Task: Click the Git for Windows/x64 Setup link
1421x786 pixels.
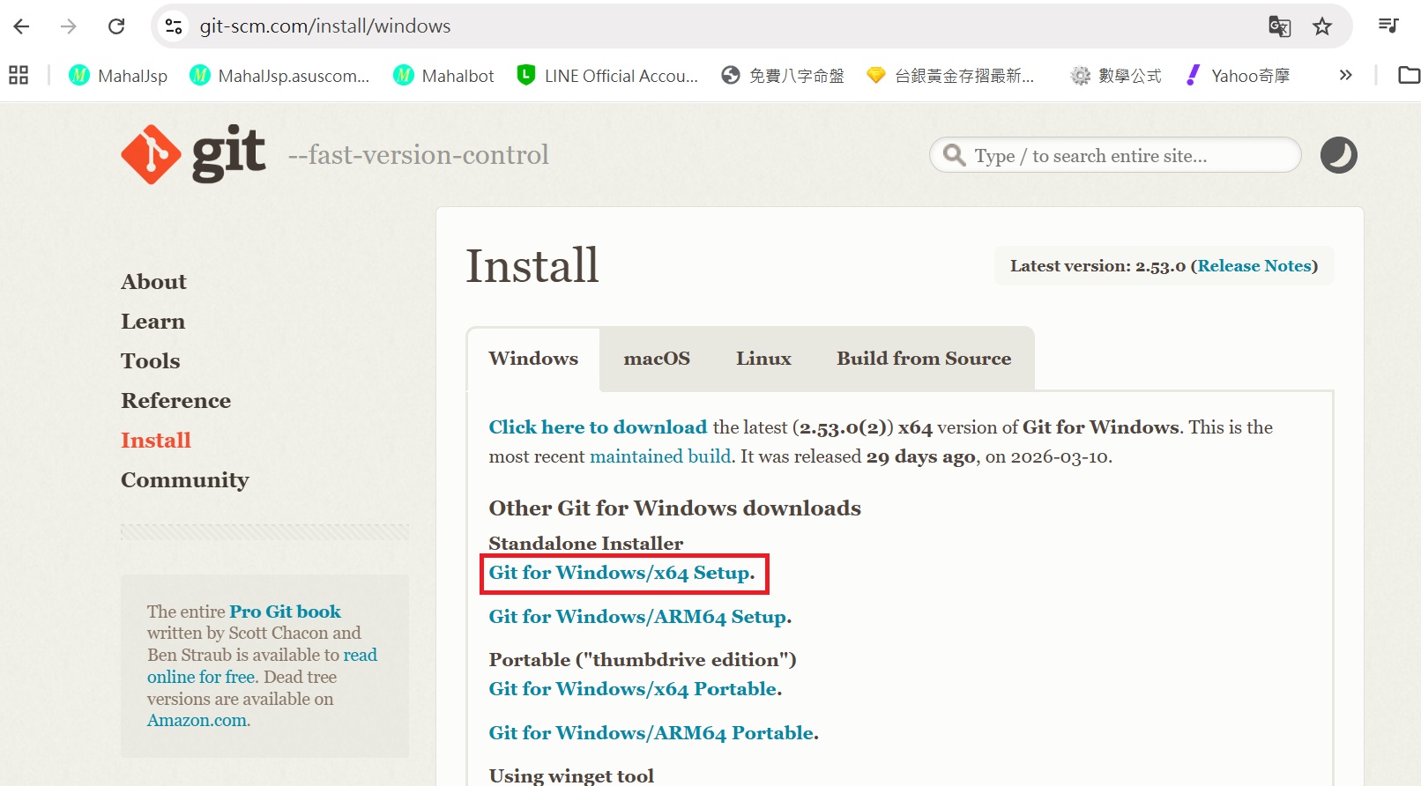Action: [x=621, y=573]
